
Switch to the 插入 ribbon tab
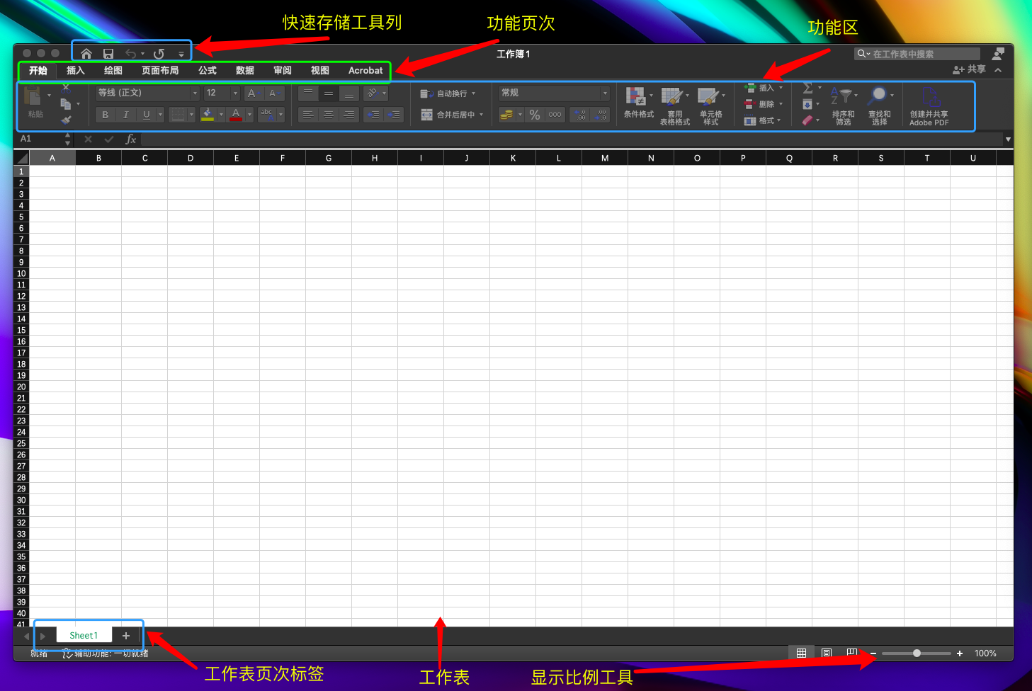(75, 70)
